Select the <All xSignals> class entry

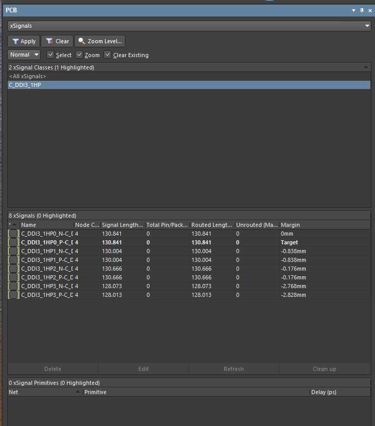click(28, 76)
